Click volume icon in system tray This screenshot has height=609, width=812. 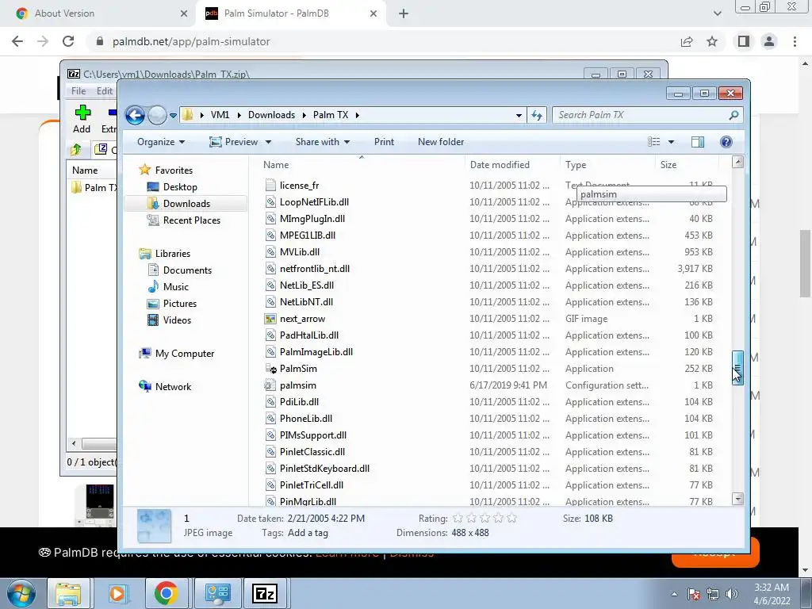732,594
